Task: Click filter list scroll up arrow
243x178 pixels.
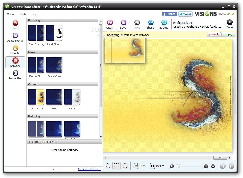Action: 101,21
